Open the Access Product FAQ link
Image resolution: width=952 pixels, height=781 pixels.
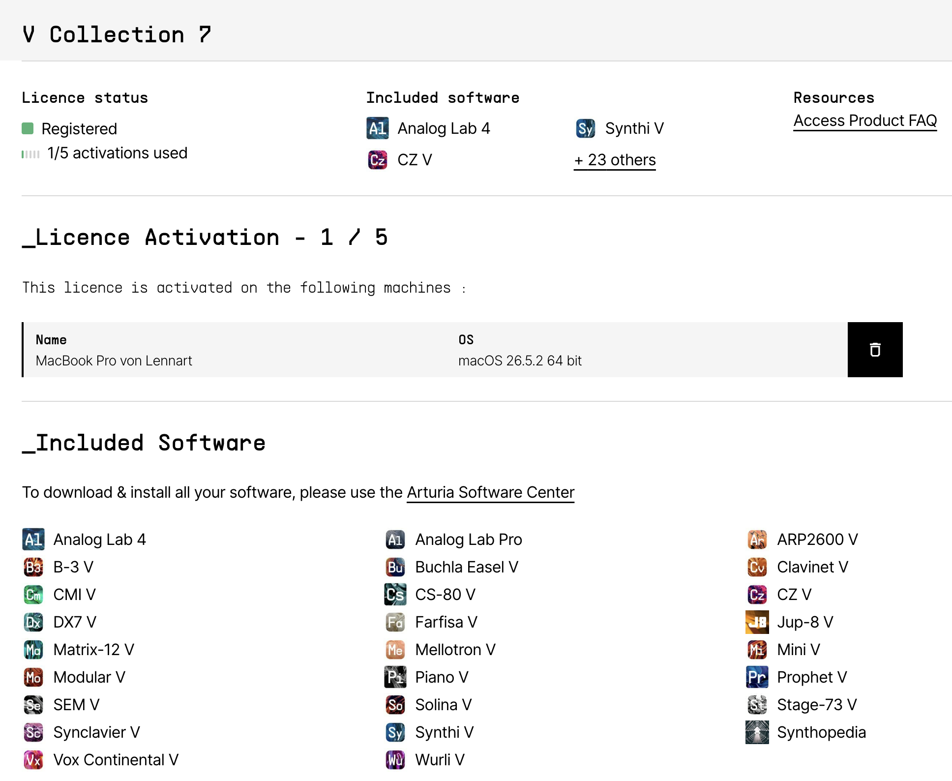[865, 120]
